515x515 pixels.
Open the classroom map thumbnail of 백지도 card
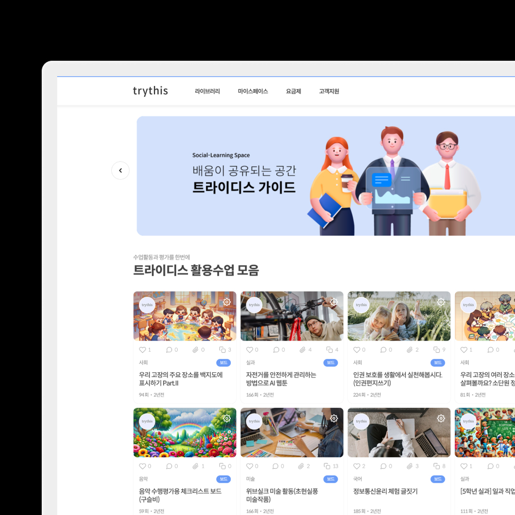(x=184, y=316)
